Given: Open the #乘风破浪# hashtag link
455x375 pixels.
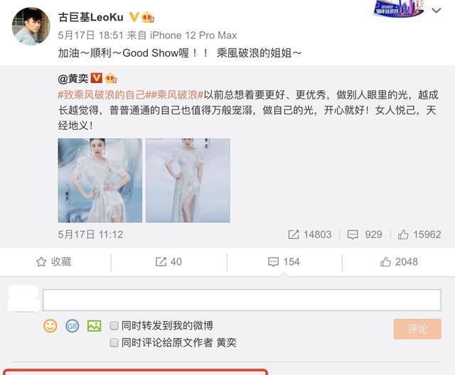Looking at the screenshot, I should pyautogui.click(x=175, y=94).
